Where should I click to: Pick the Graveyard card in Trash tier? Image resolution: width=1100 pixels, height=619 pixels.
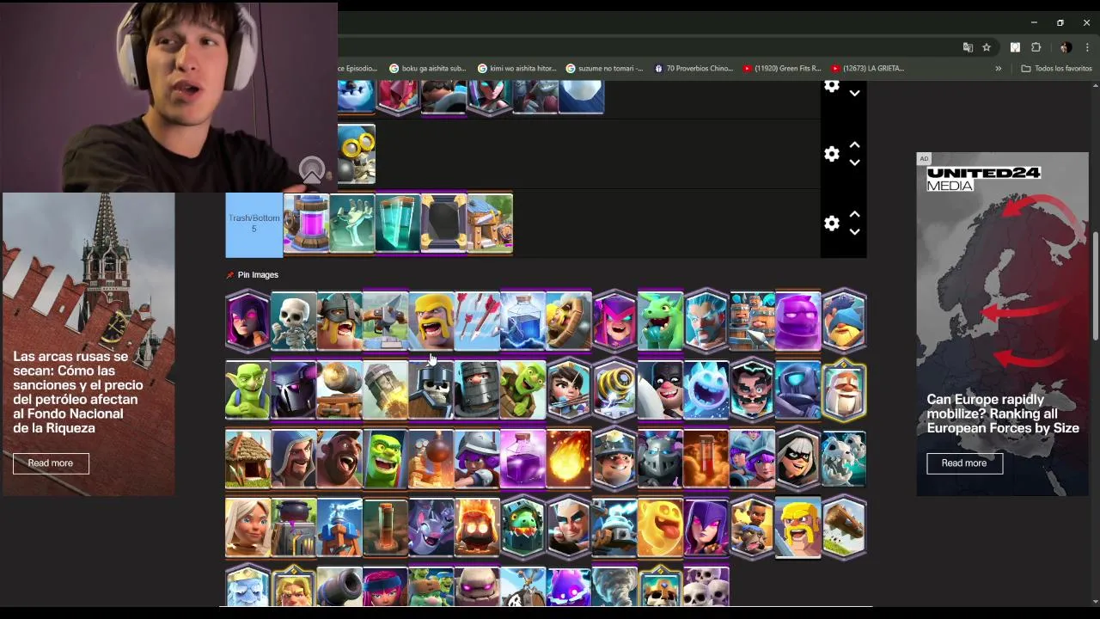(x=352, y=224)
